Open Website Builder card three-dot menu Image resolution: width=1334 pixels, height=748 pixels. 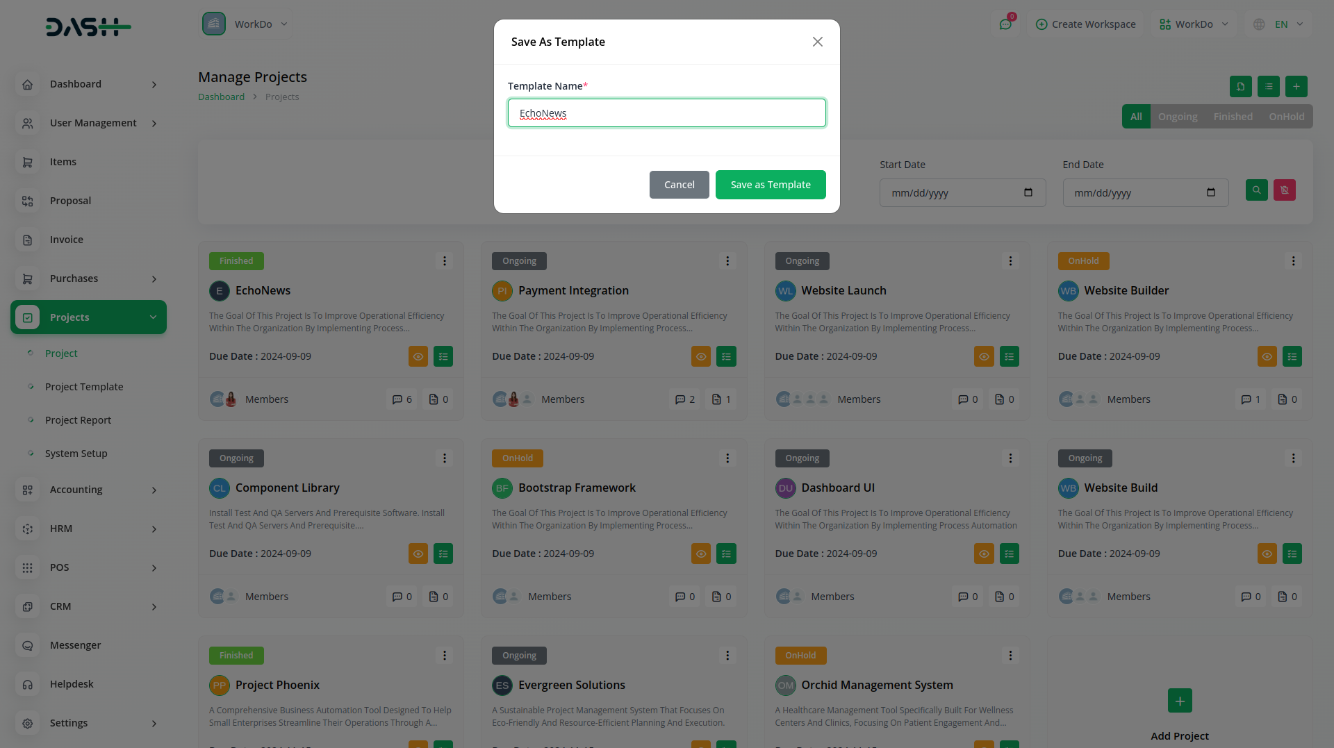pyautogui.click(x=1293, y=261)
